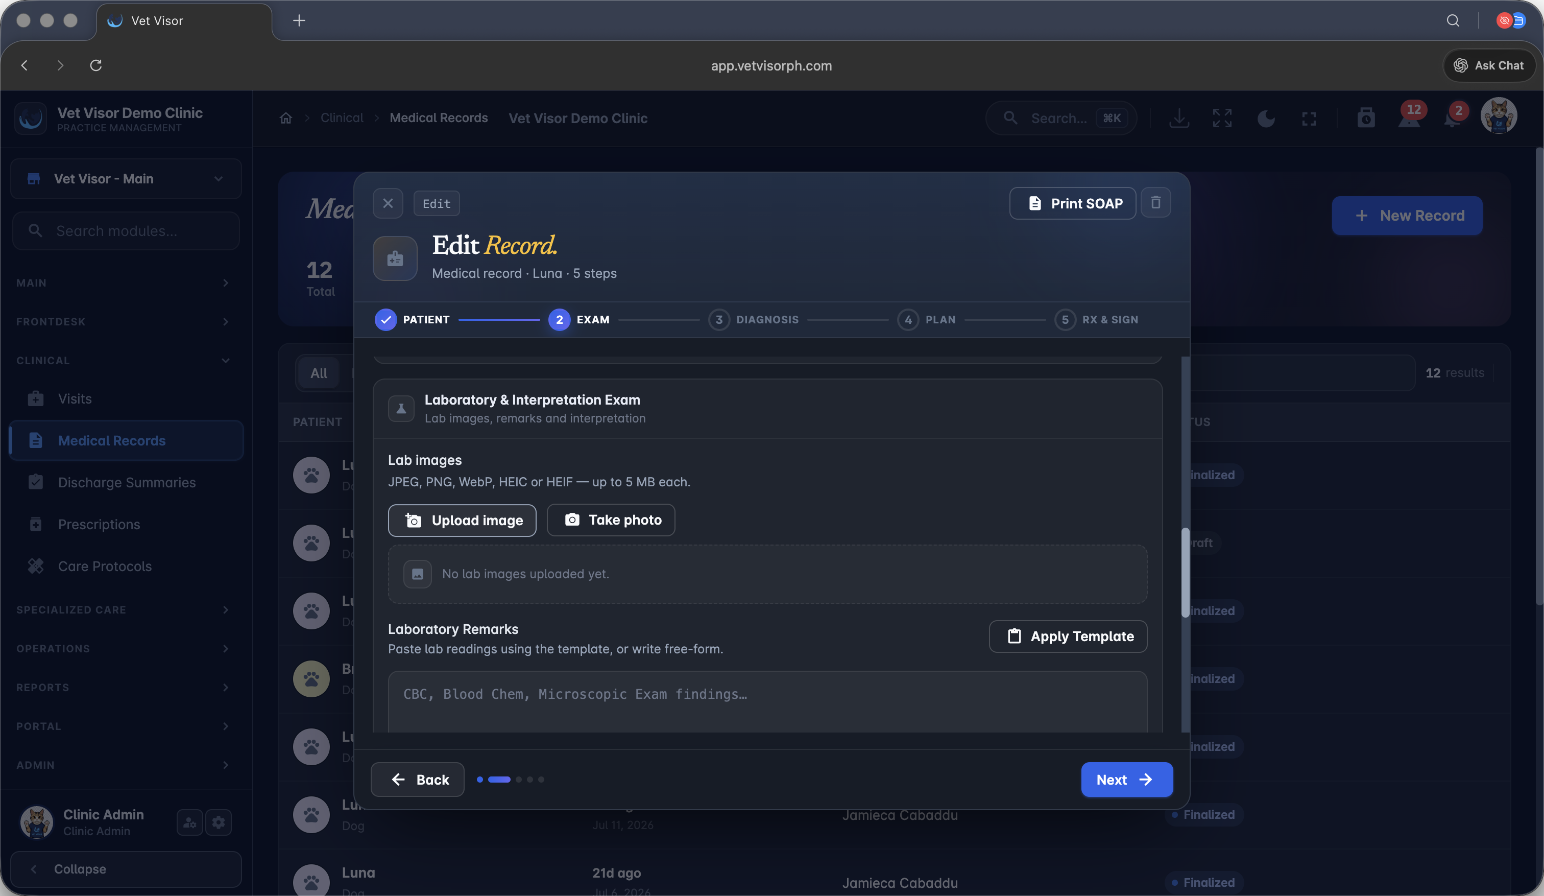Viewport: 1544px width, 896px height.
Task: Delete record using trash icon
Action: (x=1155, y=202)
